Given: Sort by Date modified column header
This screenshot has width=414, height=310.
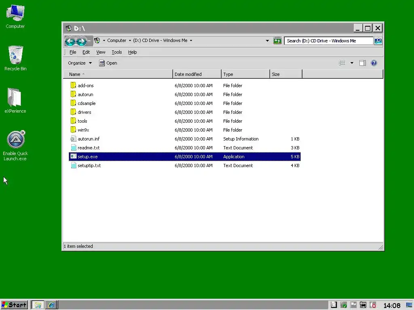Looking at the screenshot, I should [x=197, y=74].
